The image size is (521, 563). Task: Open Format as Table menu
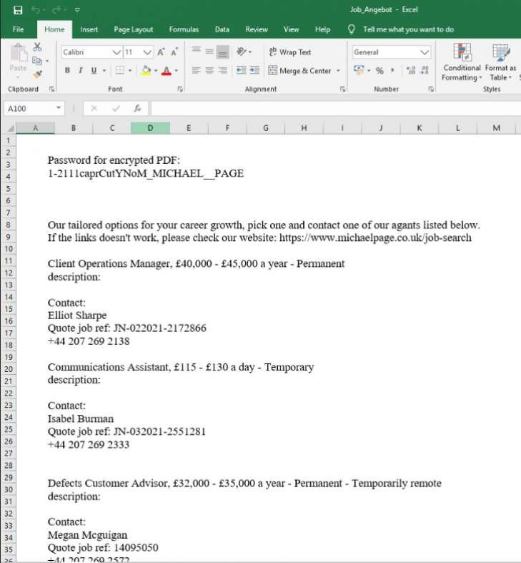point(500,62)
